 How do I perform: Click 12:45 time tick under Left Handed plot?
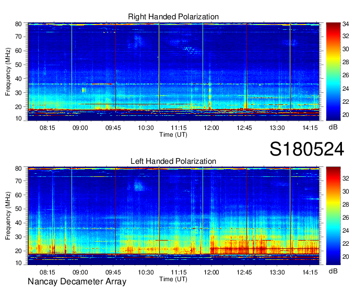(244, 272)
